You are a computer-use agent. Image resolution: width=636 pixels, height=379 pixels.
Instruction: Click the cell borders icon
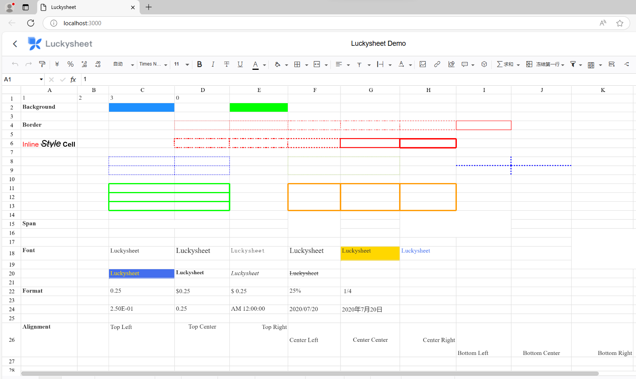pos(297,64)
